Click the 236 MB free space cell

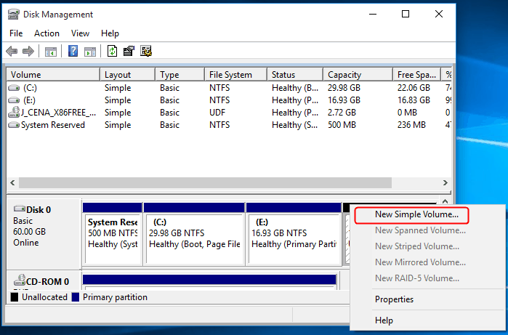(x=411, y=125)
